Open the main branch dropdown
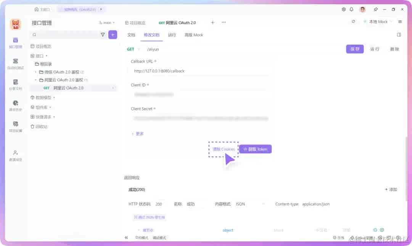 coord(107,23)
